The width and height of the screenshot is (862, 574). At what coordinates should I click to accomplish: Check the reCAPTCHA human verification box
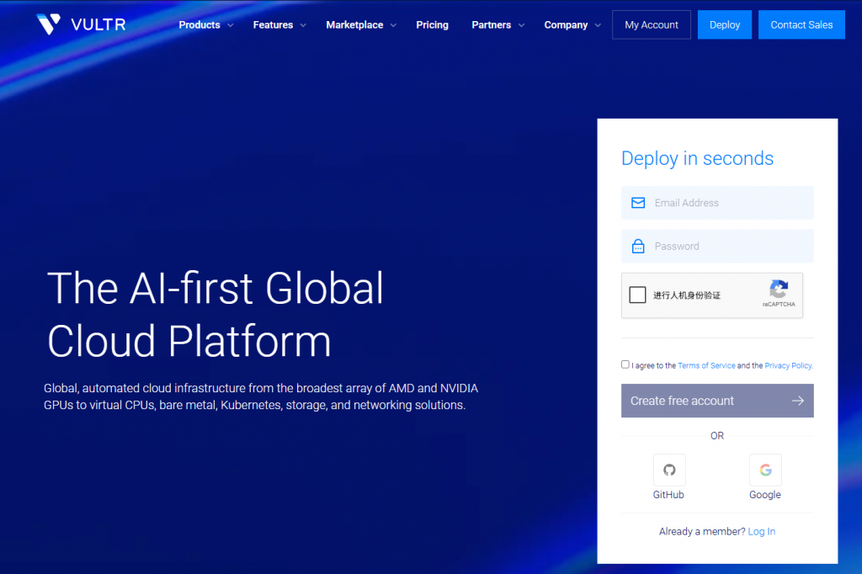[637, 295]
